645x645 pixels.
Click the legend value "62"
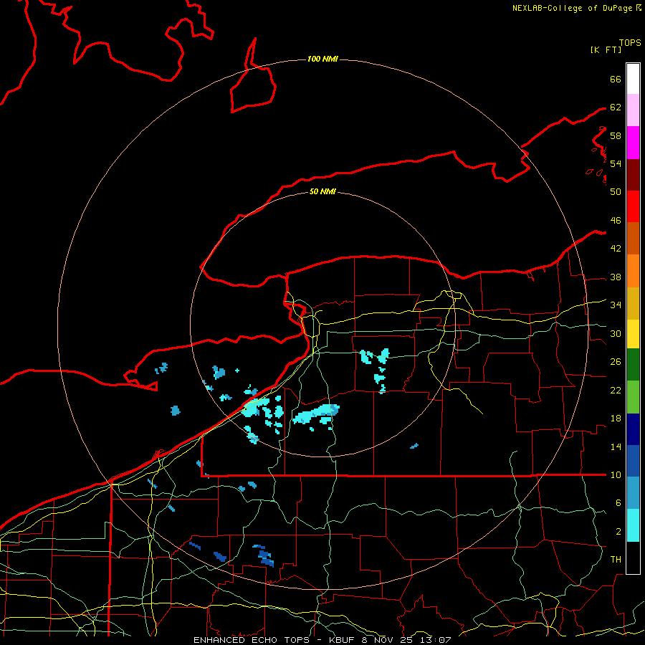pos(616,107)
